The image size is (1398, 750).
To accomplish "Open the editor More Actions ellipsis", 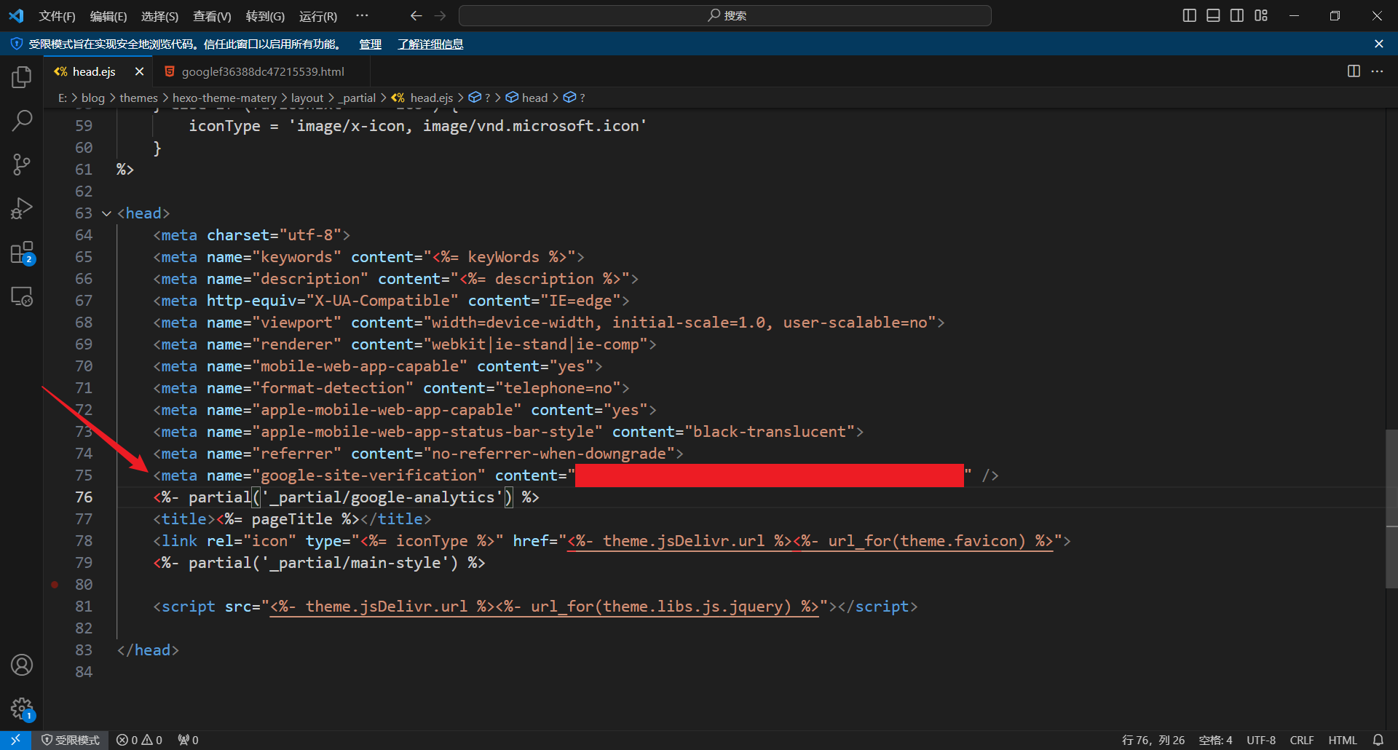I will point(1377,71).
